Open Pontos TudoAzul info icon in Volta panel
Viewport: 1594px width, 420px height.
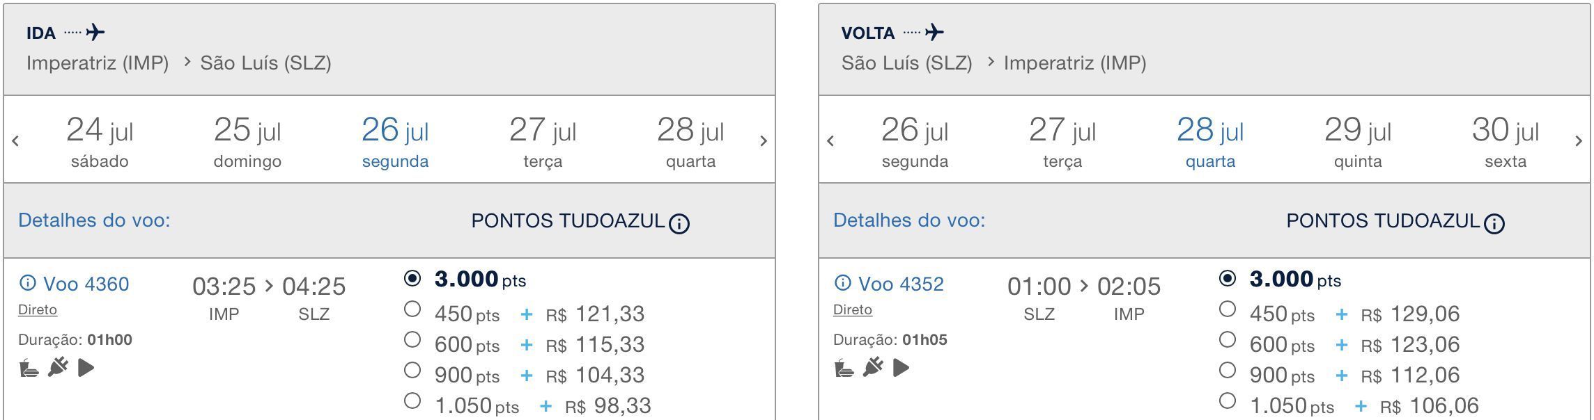(x=1494, y=223)
